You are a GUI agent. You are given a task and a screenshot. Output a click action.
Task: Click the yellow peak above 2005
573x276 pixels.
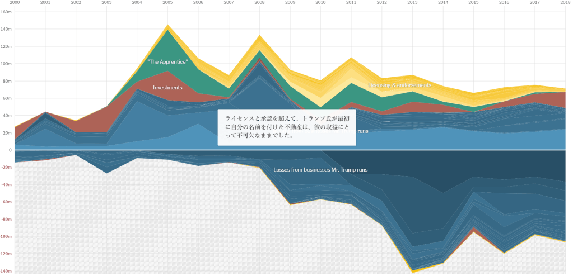coord(167,27)
